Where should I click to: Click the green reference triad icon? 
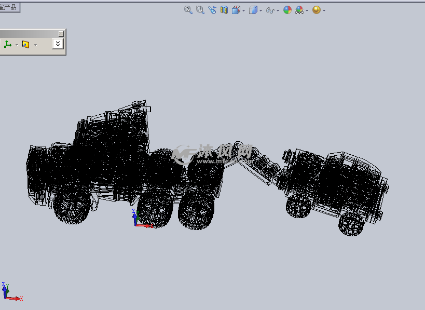pos(7,44)
